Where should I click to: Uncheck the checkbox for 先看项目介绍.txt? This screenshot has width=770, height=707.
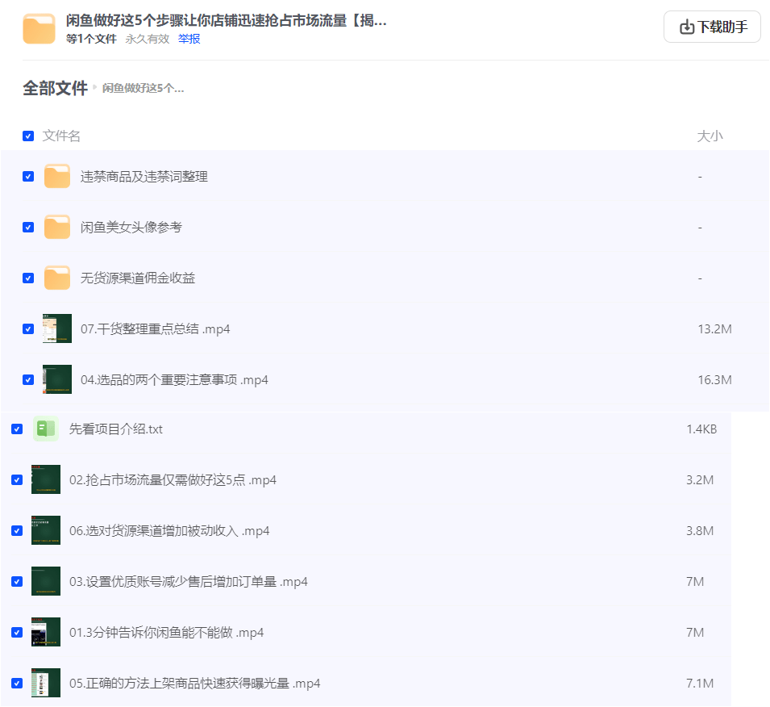[16, 429]
